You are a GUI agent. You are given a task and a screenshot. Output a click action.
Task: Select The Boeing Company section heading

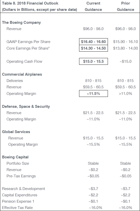click(21, 23)
